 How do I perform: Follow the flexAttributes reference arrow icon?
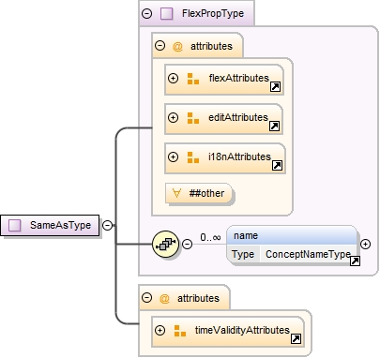(x=275, y=86)
